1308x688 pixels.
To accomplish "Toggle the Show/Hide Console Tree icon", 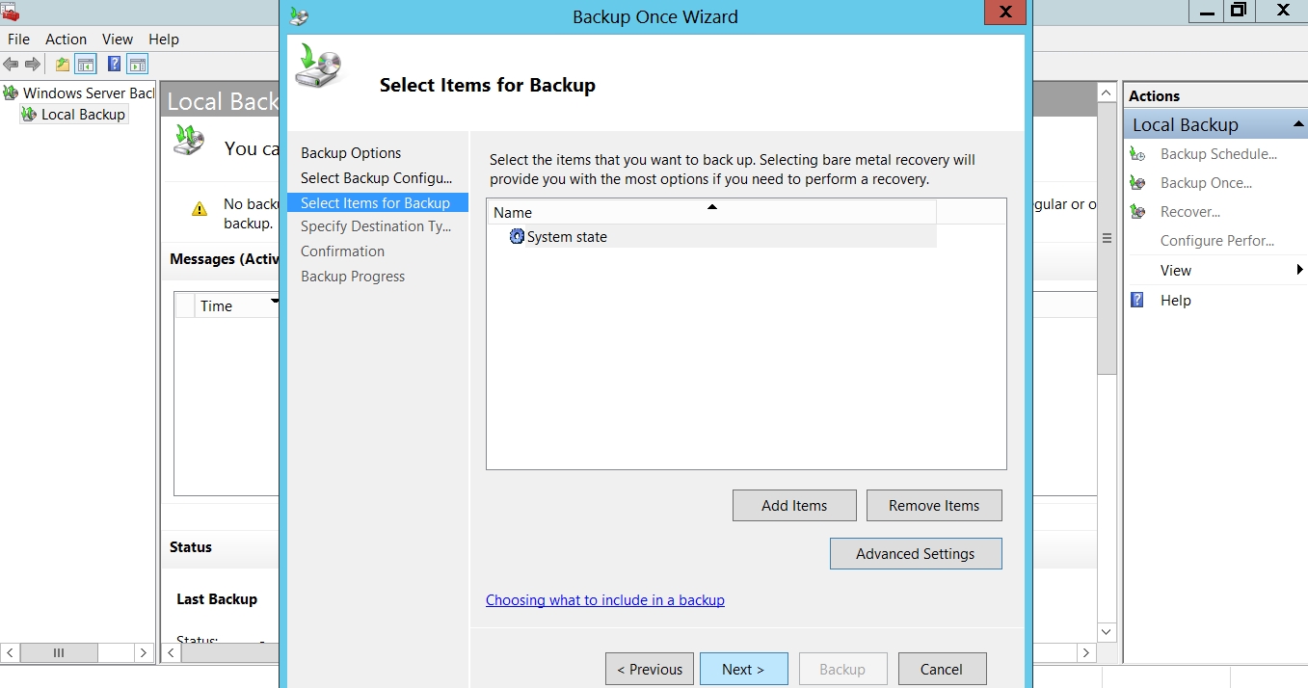I will click(x=86, y=65).
